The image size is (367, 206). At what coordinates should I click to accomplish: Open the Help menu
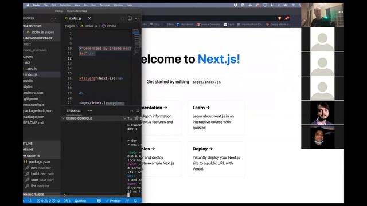[129, 5]
